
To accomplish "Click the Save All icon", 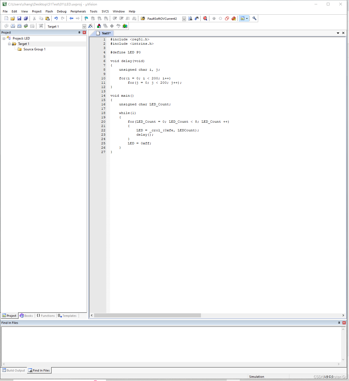I will point(26,18).
